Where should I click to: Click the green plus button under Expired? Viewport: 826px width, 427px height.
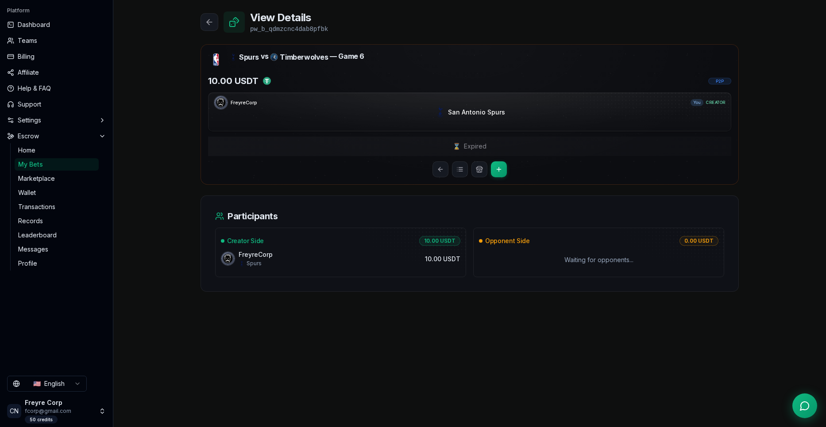click(x=499, y=169)
